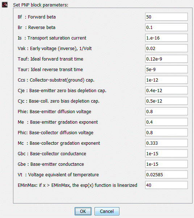The height and width of the screenshot is (218, 194).
Task: Select the Vt voltage equivalent field
Action: (166, 174)
